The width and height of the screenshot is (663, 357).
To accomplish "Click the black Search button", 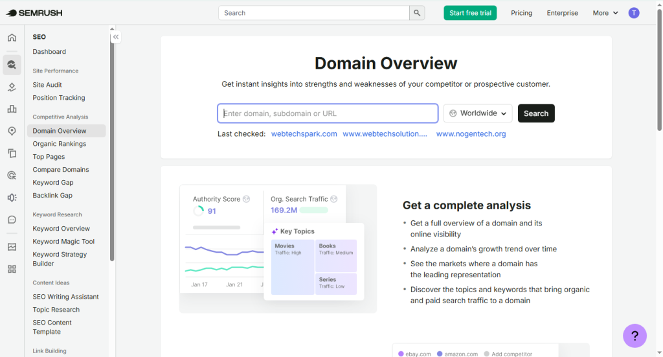I will (x=536, y=113).
